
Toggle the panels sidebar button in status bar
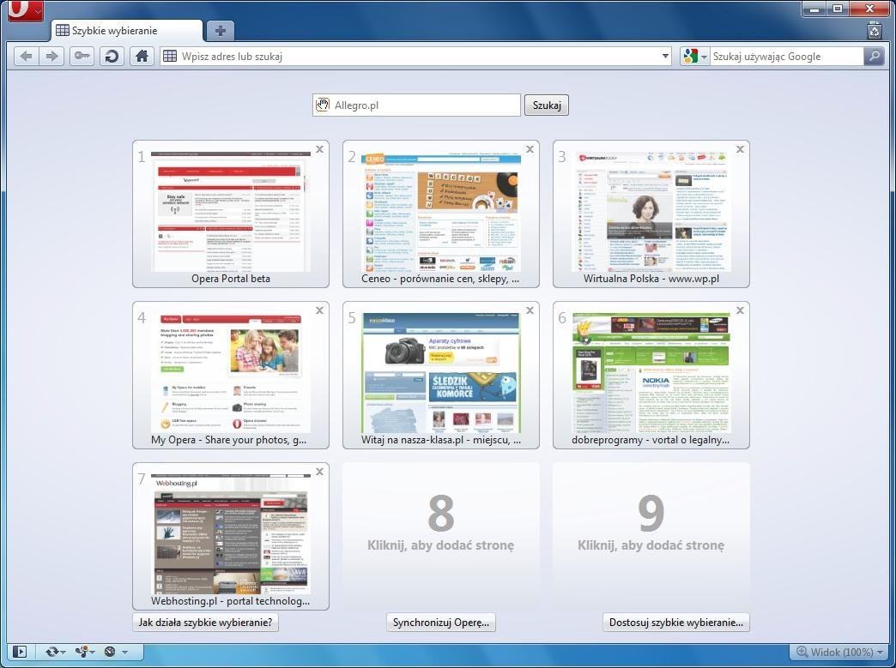(20, 652)
